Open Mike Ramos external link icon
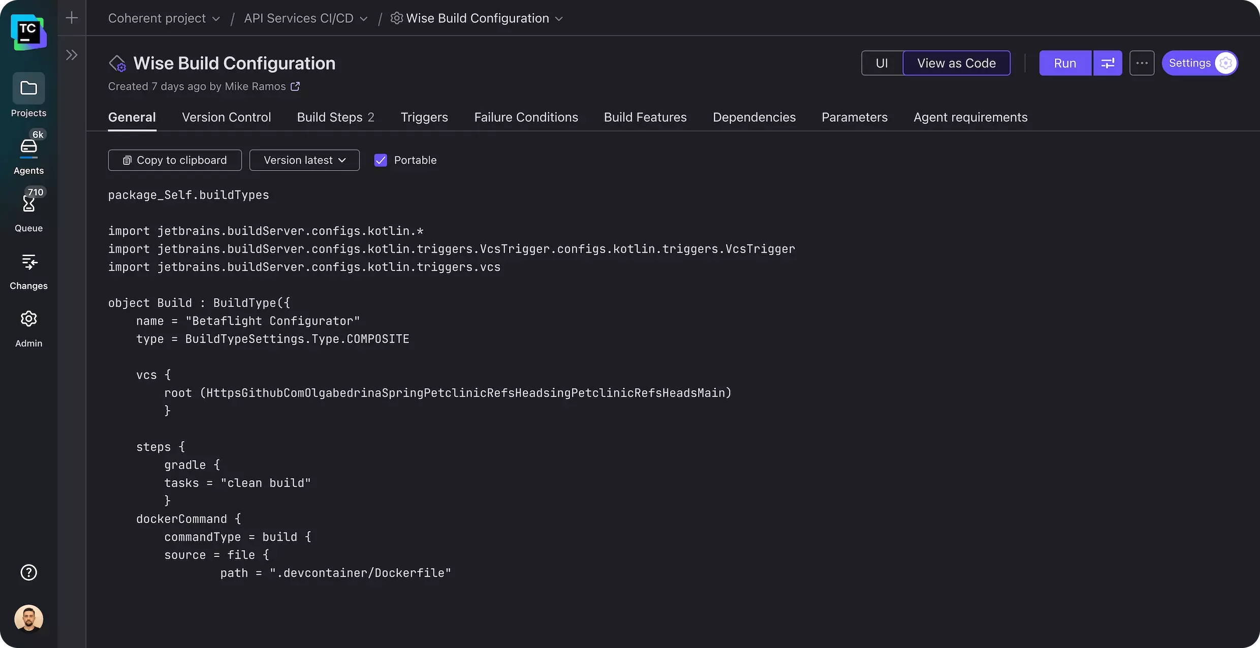 click(295, 86)
